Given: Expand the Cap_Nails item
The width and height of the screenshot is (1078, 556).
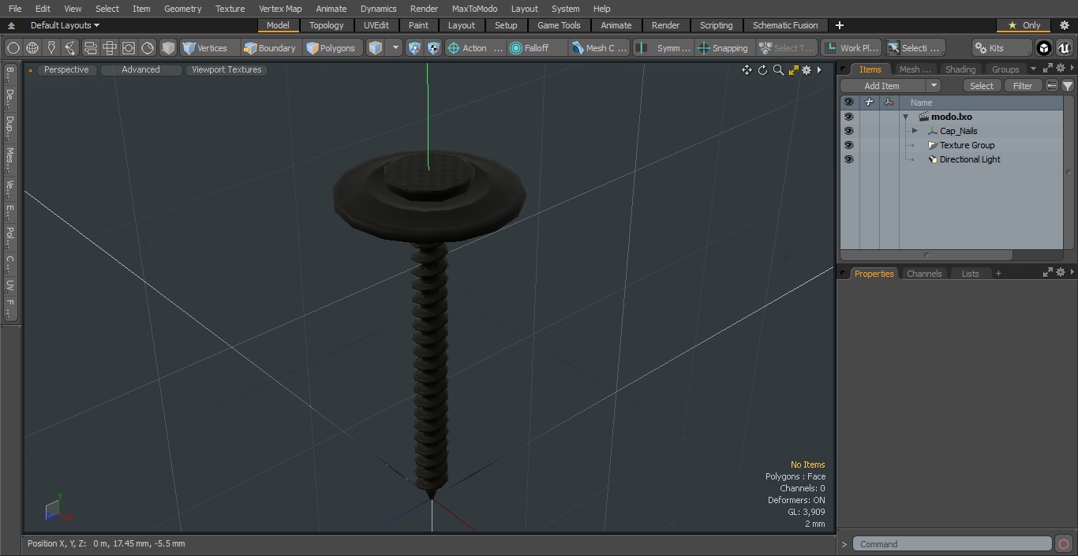Looking at the screenshot, I should tap(915, 131).
